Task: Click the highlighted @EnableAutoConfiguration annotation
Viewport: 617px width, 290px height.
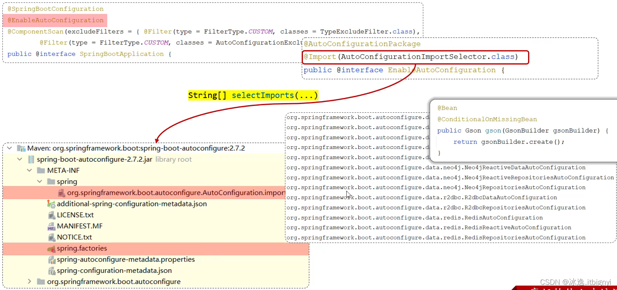Action: click(55, 20)
